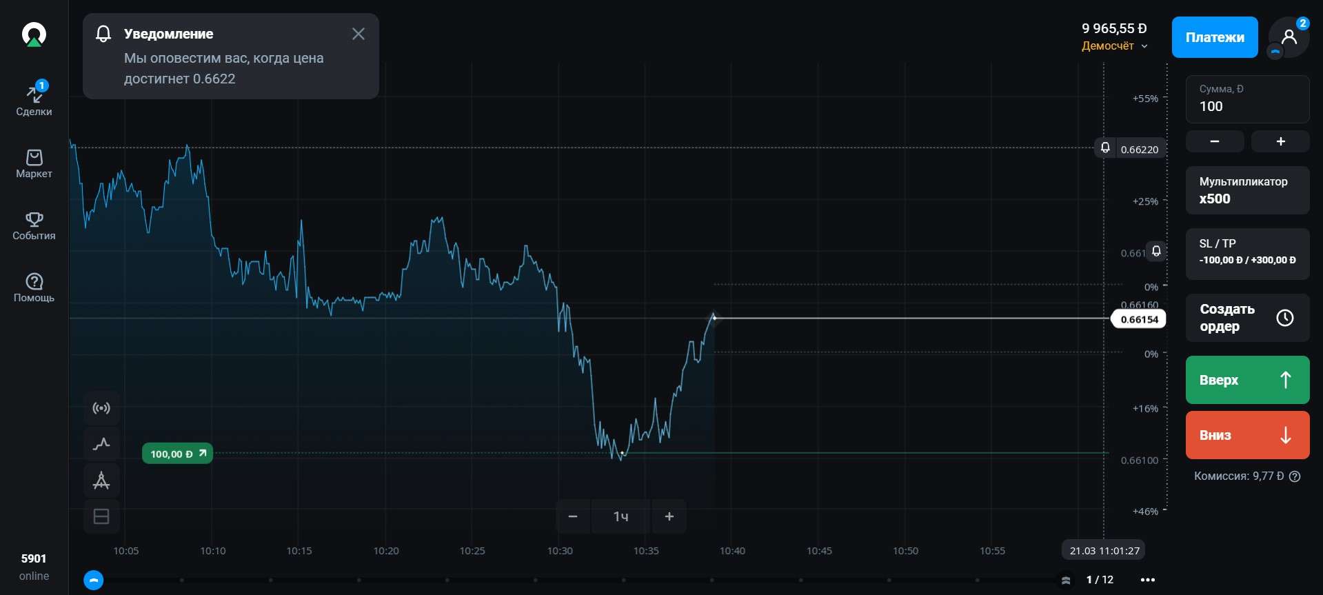Zoom in the chart timeframe with plus
Screen dimensions: 1323x595
pyautogui.click(x=669, y=516)
